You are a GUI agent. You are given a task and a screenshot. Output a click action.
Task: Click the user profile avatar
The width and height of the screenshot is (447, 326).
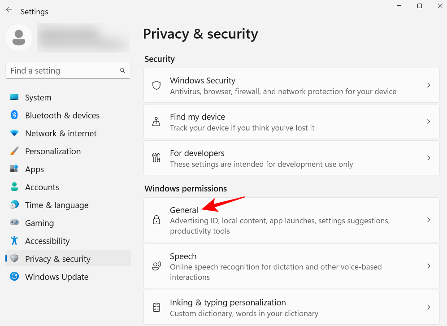pos(19,38)
